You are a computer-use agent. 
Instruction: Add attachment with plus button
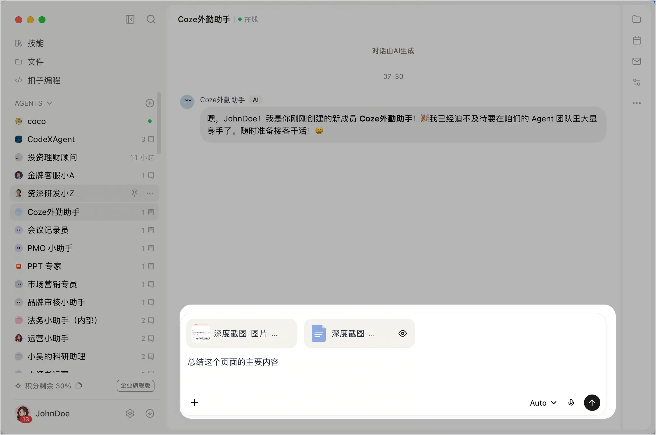194,403
